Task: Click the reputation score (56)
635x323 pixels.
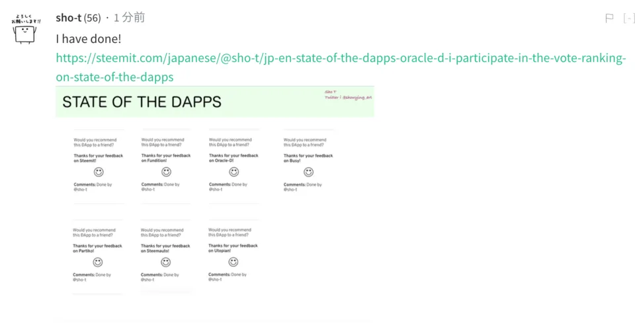Action: pyautogui.click(x=93, y=18)
